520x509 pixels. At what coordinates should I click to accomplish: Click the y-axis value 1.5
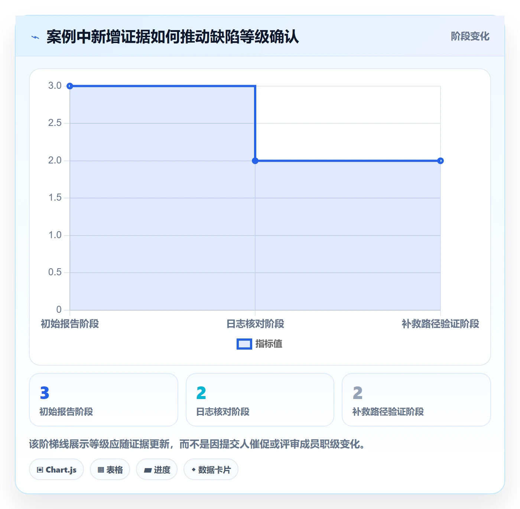point(55,198)
